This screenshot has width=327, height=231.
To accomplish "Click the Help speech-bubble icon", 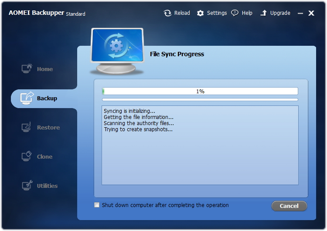I will point(235,13).
